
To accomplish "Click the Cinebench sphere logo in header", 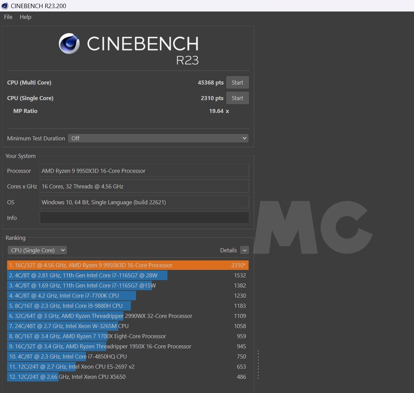I will click(x=69, y=44).
